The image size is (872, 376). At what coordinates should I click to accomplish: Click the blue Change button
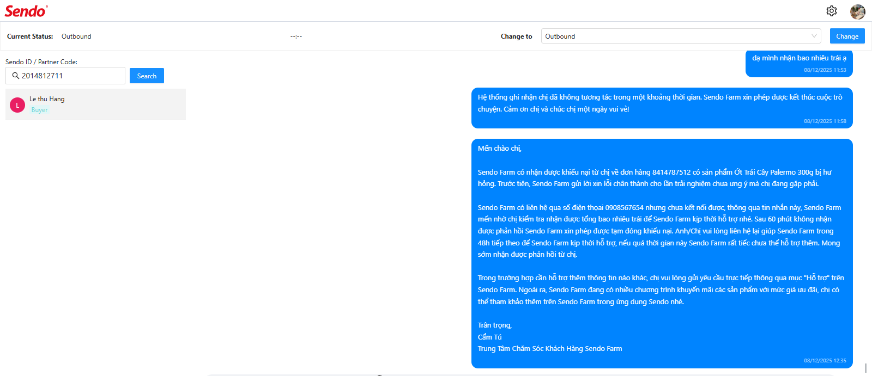click(847, 36)
